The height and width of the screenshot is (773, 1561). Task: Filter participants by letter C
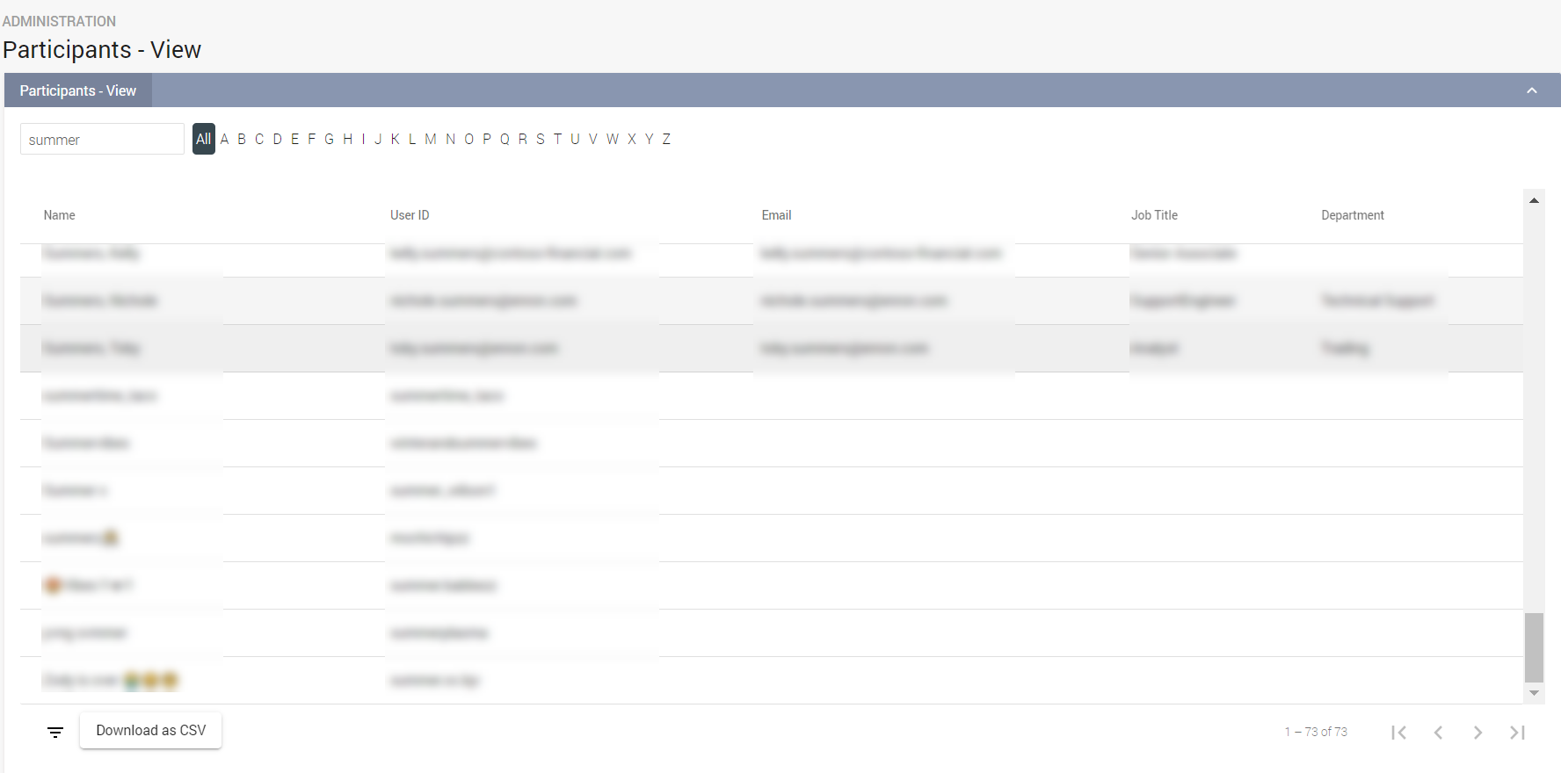(259, 139)
